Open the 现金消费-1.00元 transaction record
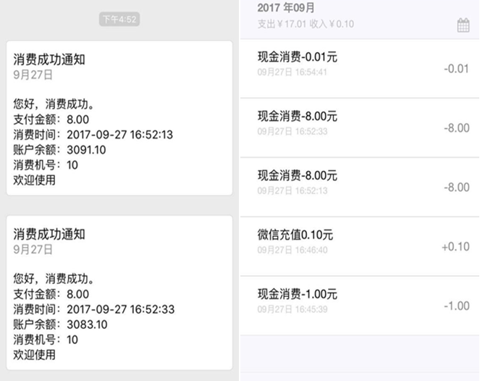This screenshot has height=381, width=480. click(360, 306)
